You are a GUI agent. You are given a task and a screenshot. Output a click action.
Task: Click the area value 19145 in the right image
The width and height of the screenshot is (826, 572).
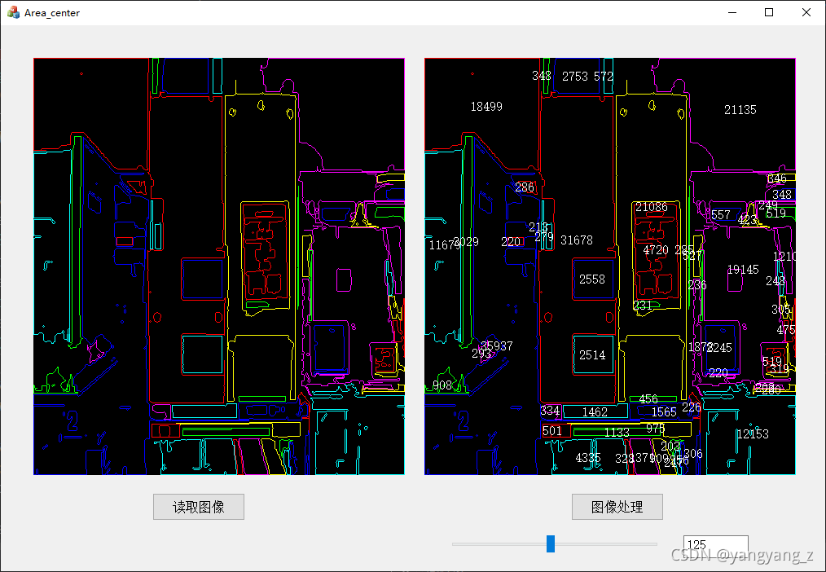743,269
